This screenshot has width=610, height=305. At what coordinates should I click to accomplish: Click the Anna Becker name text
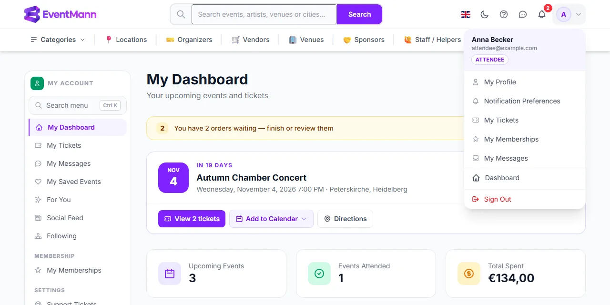point(492,40)
